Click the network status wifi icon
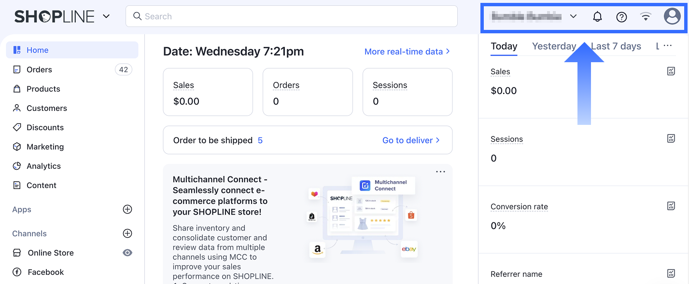The height and width of the screenshot is (284, 689). pos(646,17)
